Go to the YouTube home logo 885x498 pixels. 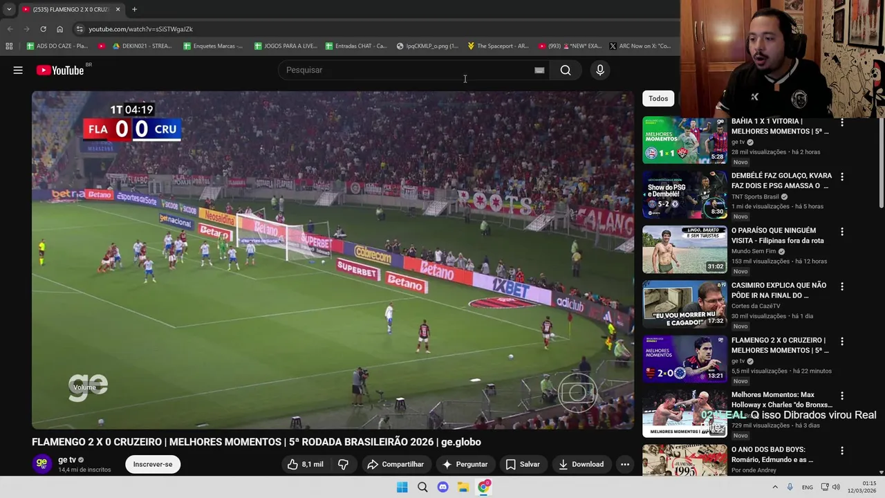coord(60,70)
